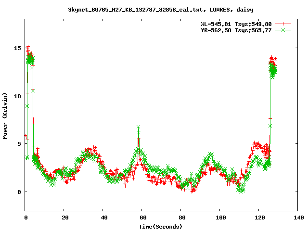Click the plot title text Skynet_60765_M27_KB_132787_82856_cal.txt
The height and width of the screenshot is (231, 308).
click(135, 10)
